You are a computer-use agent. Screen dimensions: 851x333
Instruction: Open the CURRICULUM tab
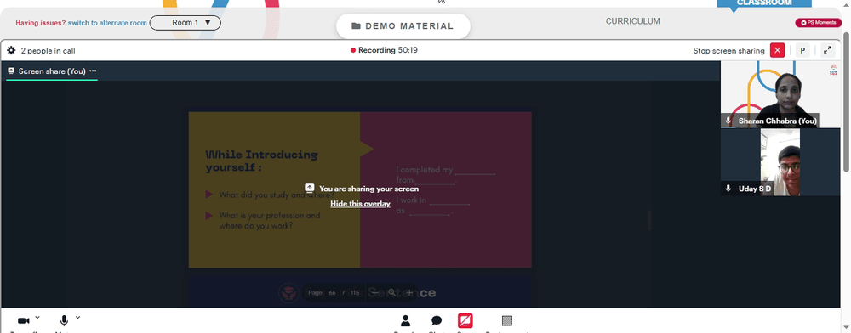(633, 21)
